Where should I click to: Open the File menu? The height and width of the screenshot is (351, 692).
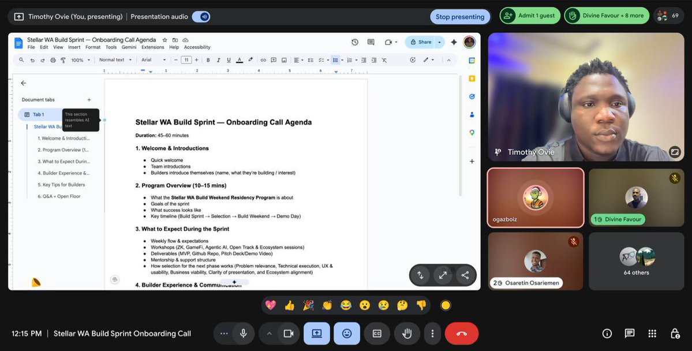(31, 47)
